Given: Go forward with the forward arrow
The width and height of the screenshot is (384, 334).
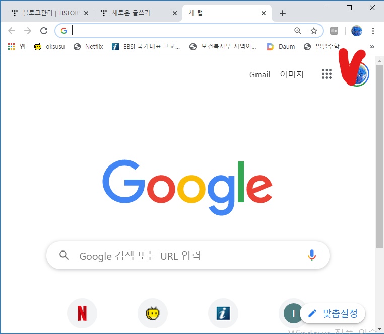Looking at the screenshot, I should [28, 31].
